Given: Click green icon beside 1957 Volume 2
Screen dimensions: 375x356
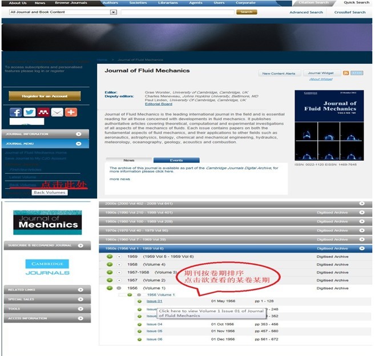Looking at the screenshot, I should pos(110,280).
